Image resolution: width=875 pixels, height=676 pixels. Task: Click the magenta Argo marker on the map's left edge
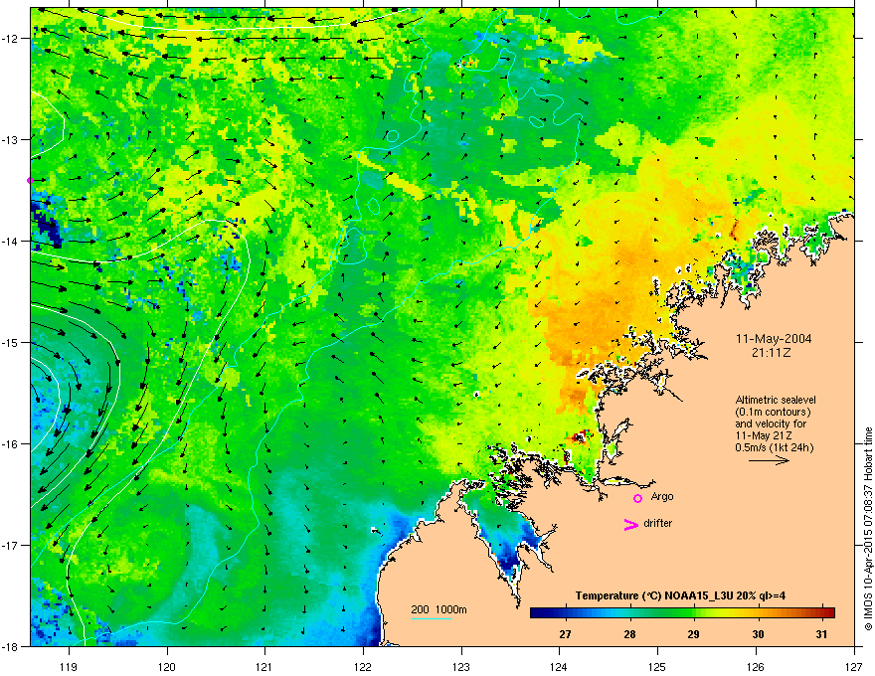click(x=30, y=180)
